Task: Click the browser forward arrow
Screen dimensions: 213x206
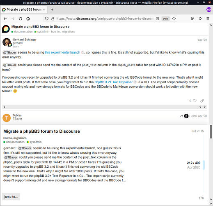Action: [x=13, y=19]
